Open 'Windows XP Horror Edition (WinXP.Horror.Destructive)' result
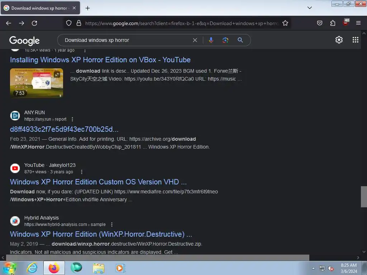 click(101, 234)
